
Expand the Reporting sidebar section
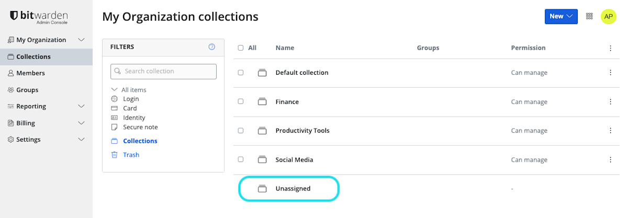81,106
